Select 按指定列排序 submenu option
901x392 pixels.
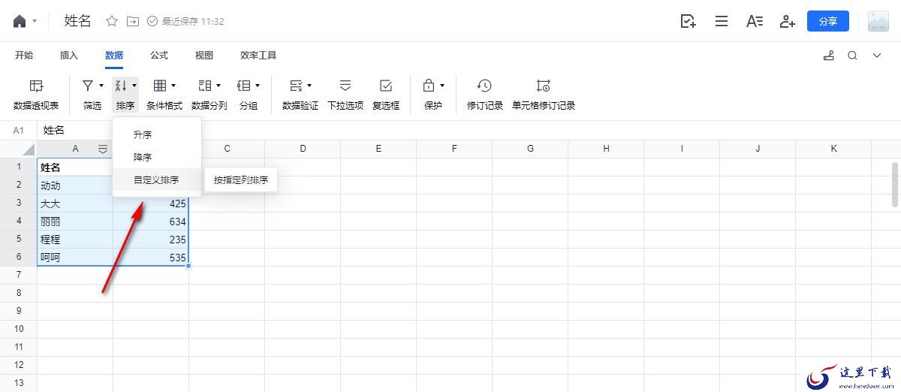click(x=241, y=180)
